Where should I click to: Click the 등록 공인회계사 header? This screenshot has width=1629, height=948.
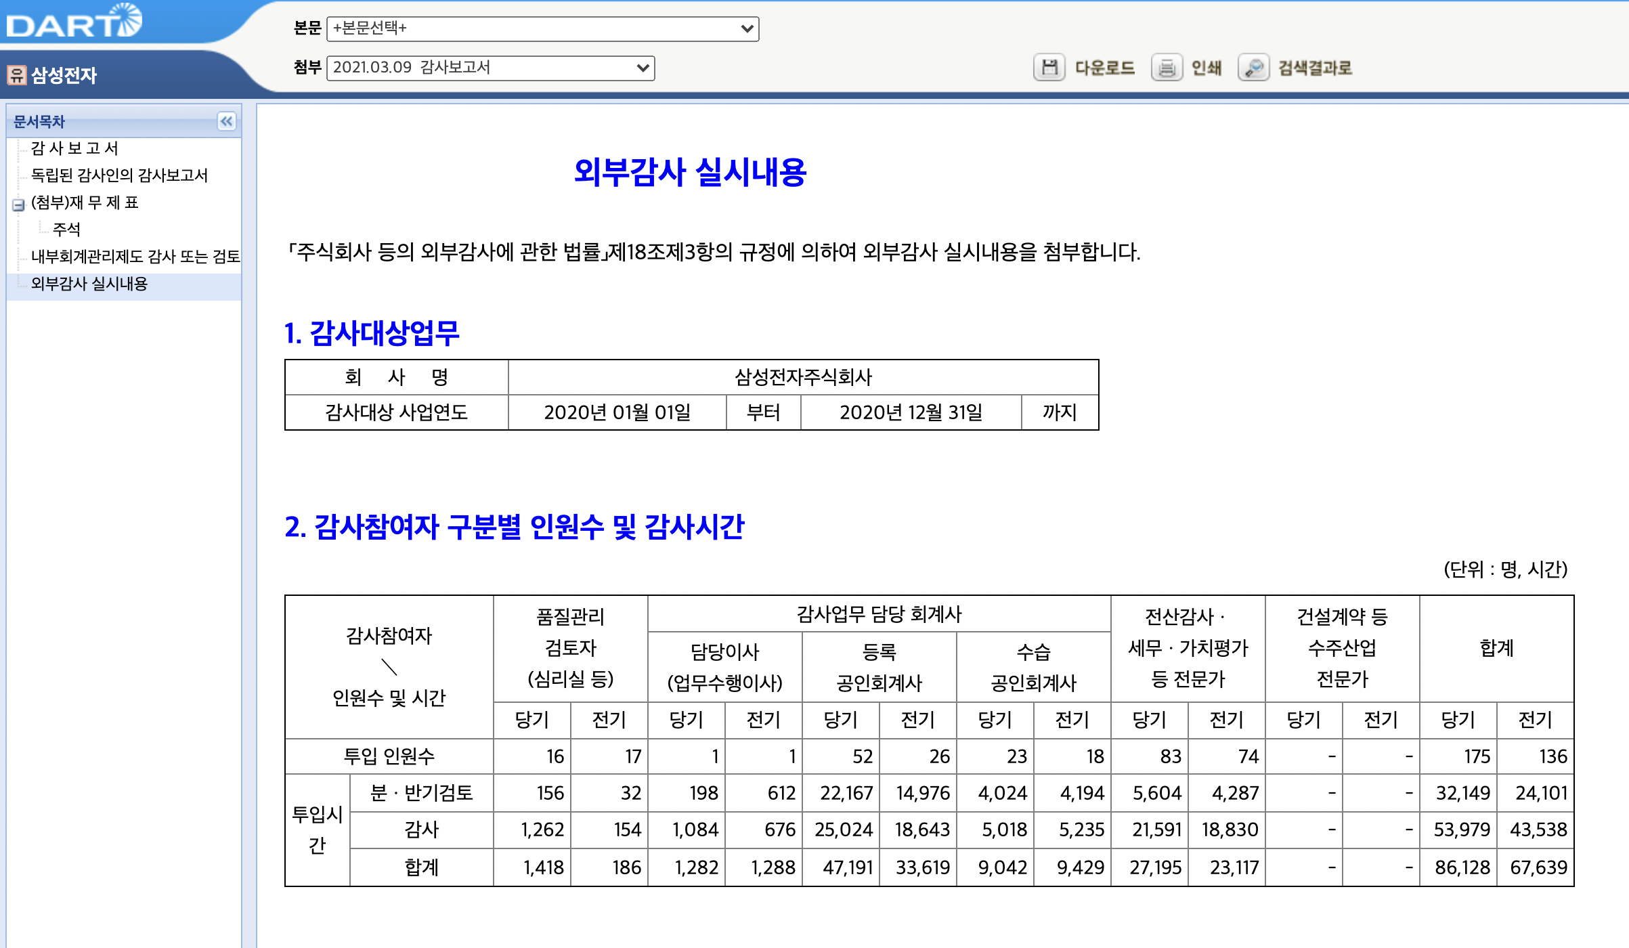coord(879,667)
